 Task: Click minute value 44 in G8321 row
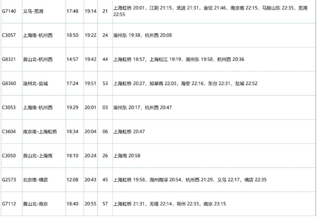click(105, 59)
